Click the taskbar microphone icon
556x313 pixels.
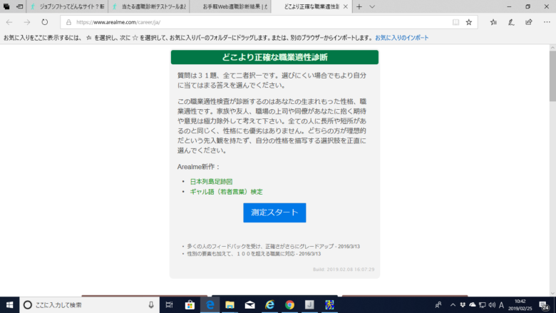point(151,305)
